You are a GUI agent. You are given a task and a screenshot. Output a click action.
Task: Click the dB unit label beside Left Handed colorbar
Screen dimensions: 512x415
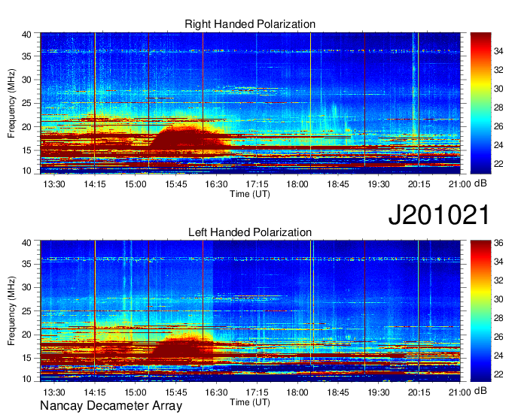(x=480, y=391)
